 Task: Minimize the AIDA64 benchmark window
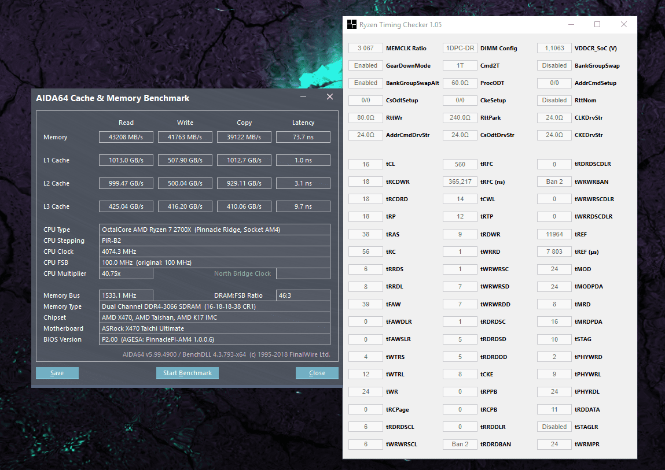coord(303,97)
